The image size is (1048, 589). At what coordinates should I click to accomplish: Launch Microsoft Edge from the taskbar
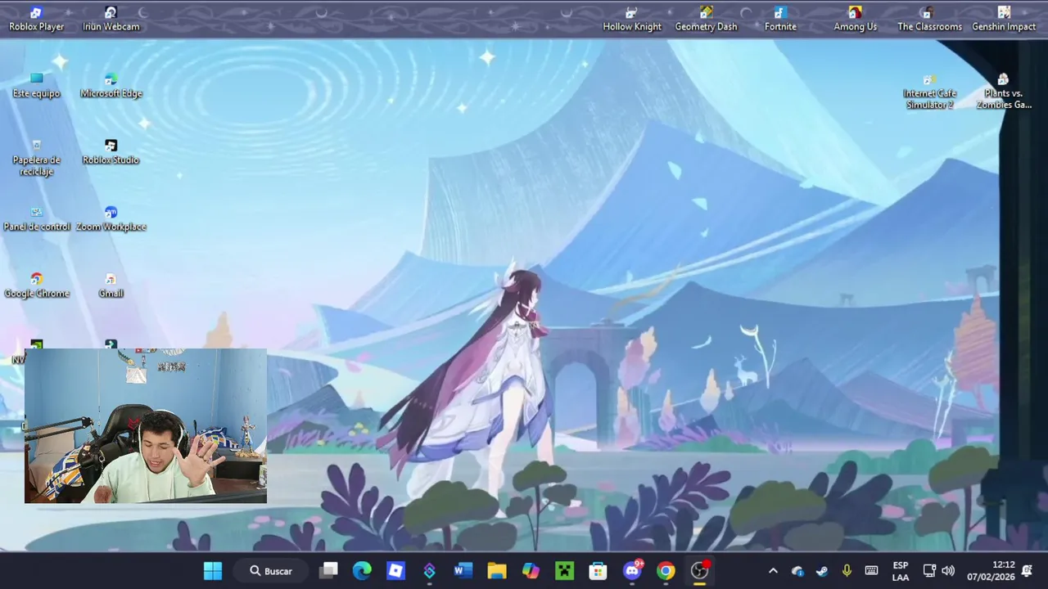point(362,571)
